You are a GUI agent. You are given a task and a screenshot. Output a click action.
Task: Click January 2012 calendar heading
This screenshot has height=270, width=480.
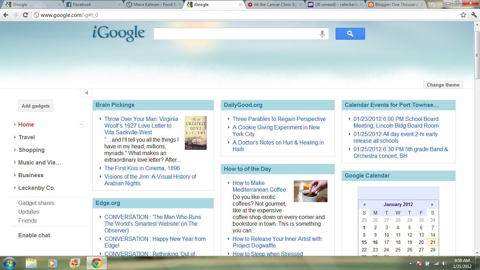coord(398,204)
